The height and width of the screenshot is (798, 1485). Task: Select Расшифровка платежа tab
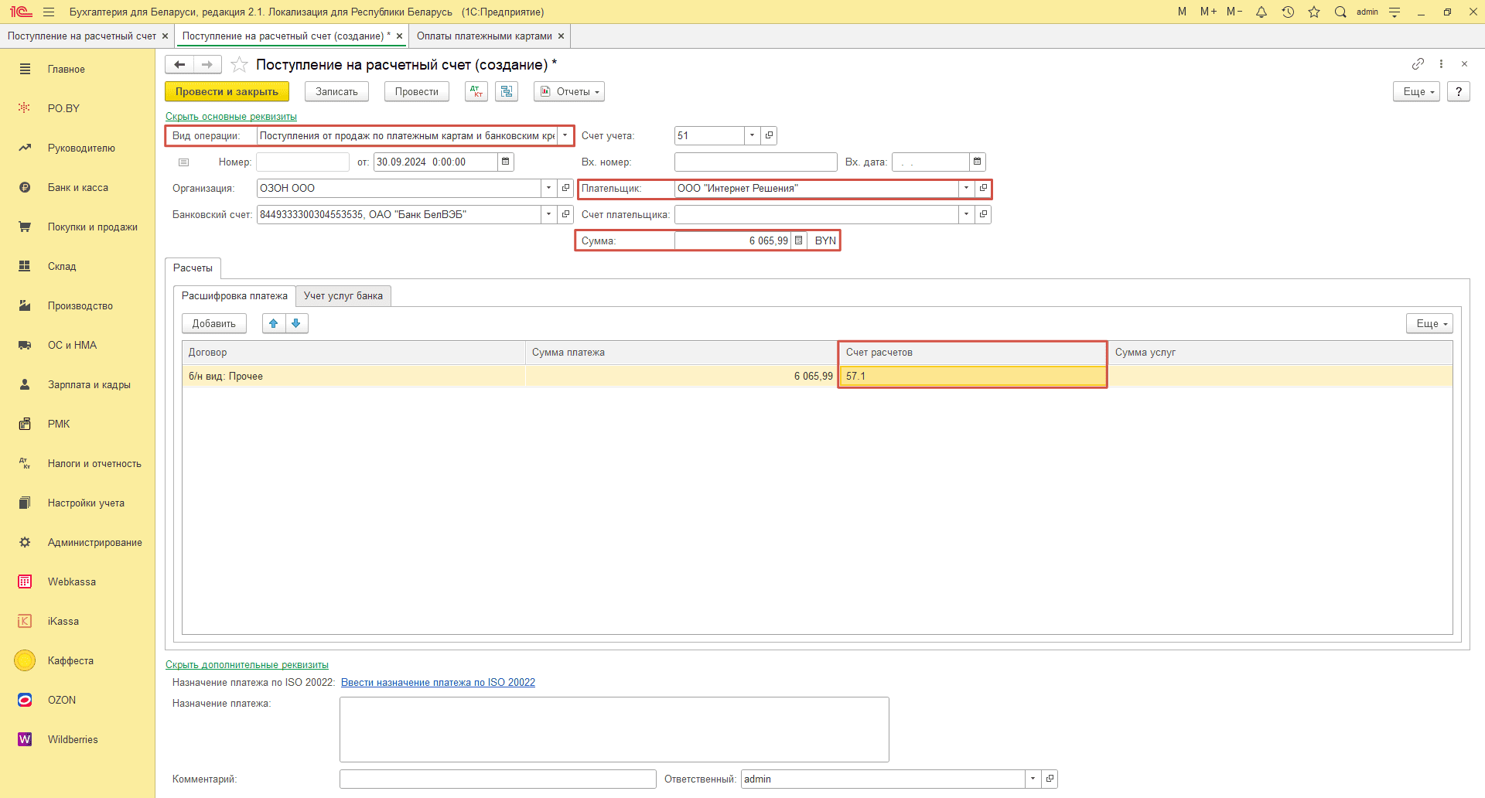click(234, 295)
